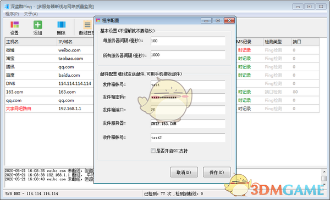This screenshot has height=200, width=330.
Task: Minimize the 程序配置 dialog
Action: pyautogui.click(x=206, y=20)
